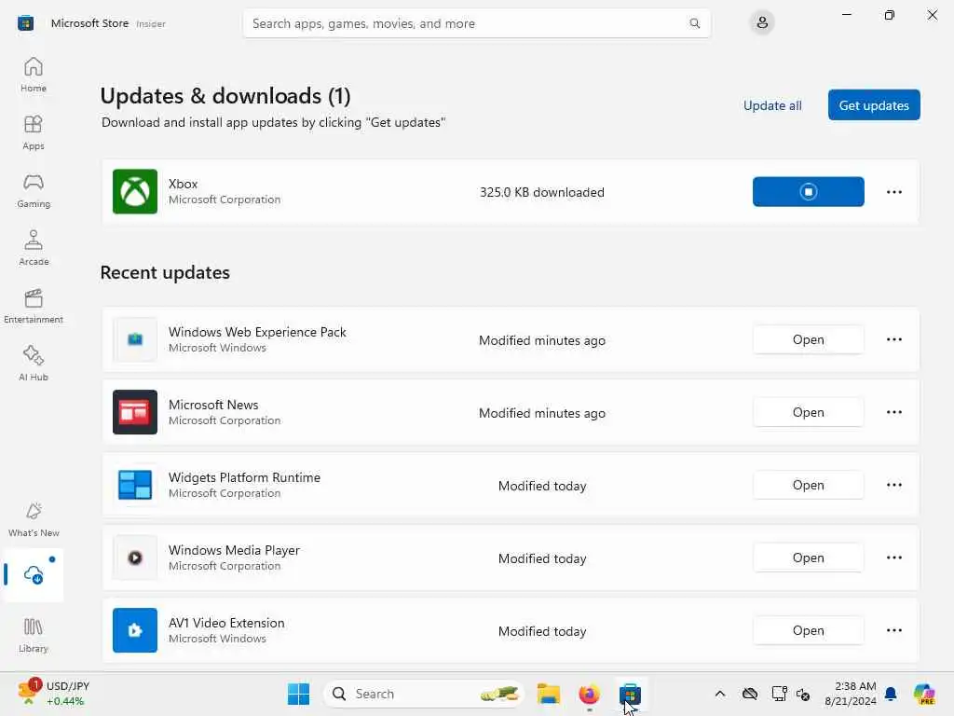
Task: Open the Library section in sidebar
Action: coord(34,636)
